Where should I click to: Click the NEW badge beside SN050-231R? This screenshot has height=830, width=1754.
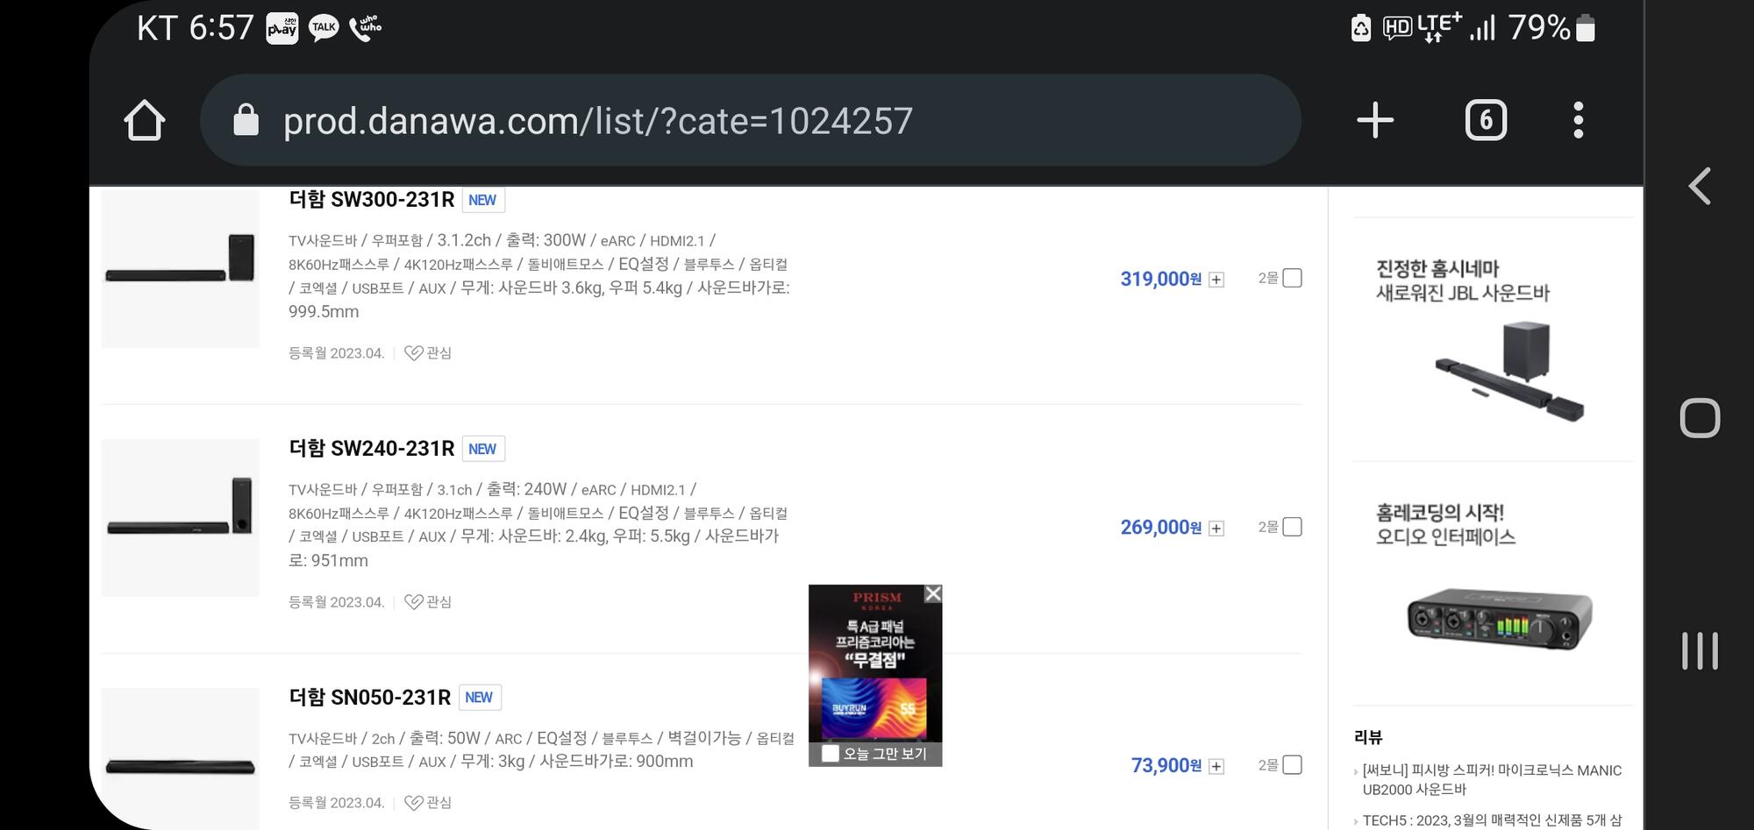click(479, 698)
